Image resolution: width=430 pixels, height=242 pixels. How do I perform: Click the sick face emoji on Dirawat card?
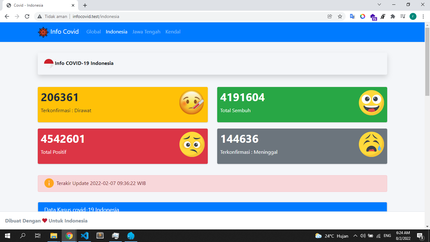(192, 102)
